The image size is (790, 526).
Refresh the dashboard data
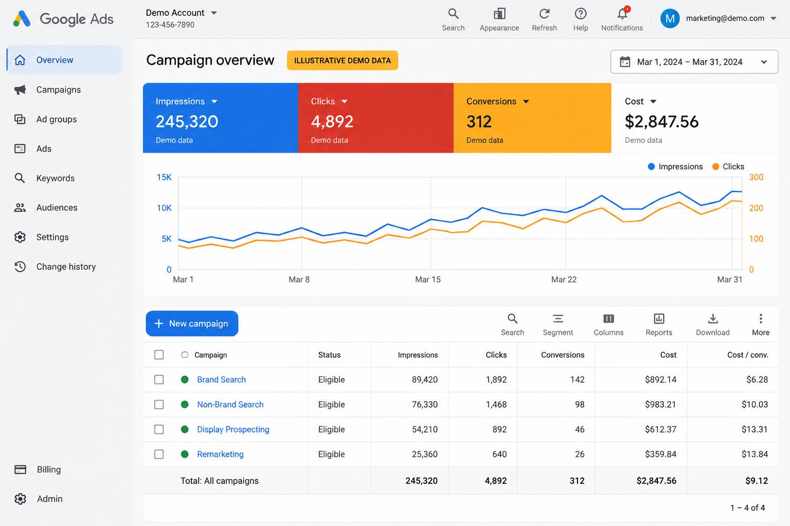point(544,20)
